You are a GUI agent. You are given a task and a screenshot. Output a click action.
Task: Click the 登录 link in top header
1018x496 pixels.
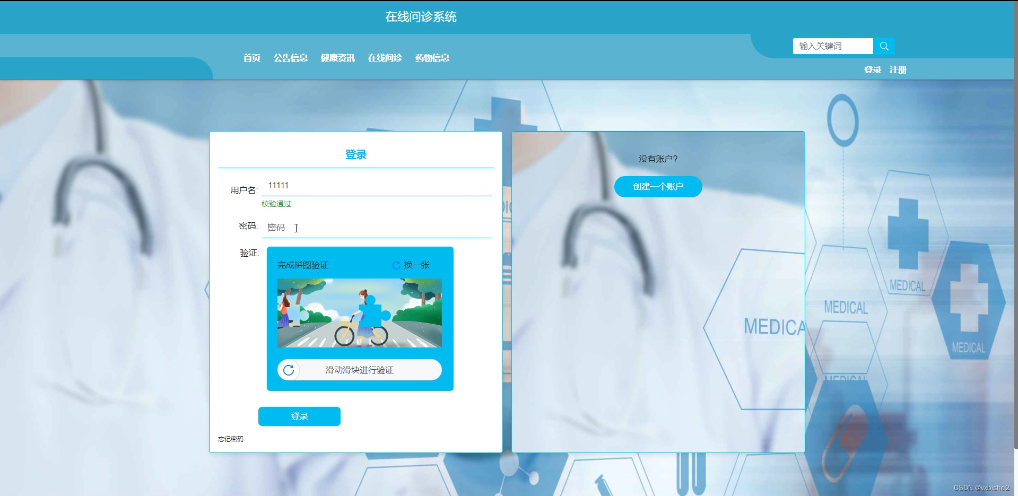873,69
